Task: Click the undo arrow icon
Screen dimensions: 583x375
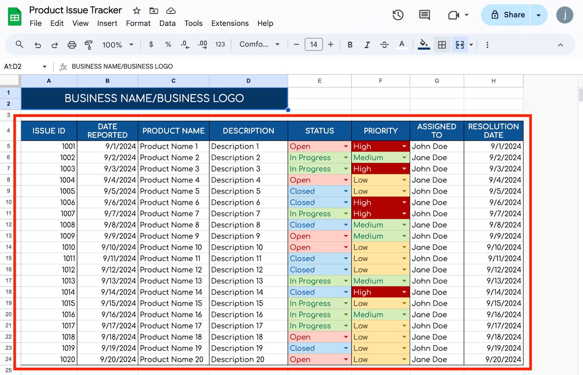Action: [x=38, y=45]
